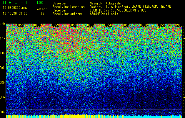This screenshot has width=185, height=118.
Task: Click the Receiving antenna field label
Action: (68, 14)
